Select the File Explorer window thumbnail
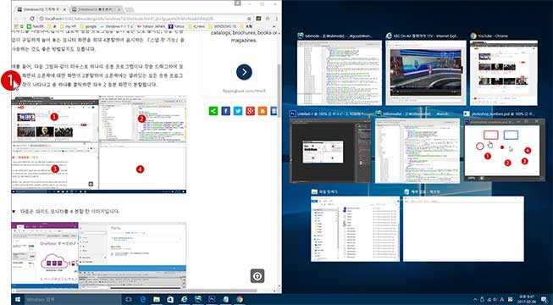Image resolution: width=553 pixels, height=305 pixels. pos(355,229)
